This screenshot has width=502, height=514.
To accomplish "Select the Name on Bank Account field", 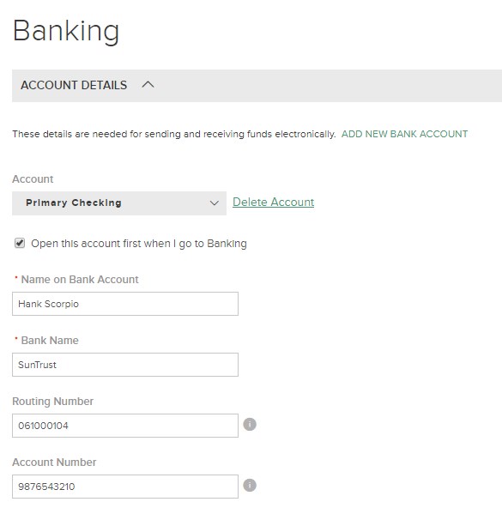I will (x=125, y=304).
